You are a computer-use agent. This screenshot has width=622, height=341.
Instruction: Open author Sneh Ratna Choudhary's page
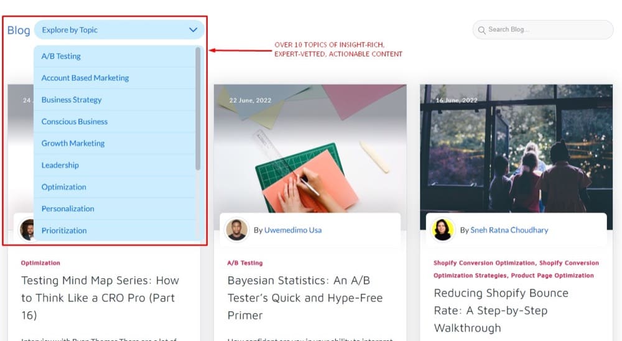(x=509, y=230)
